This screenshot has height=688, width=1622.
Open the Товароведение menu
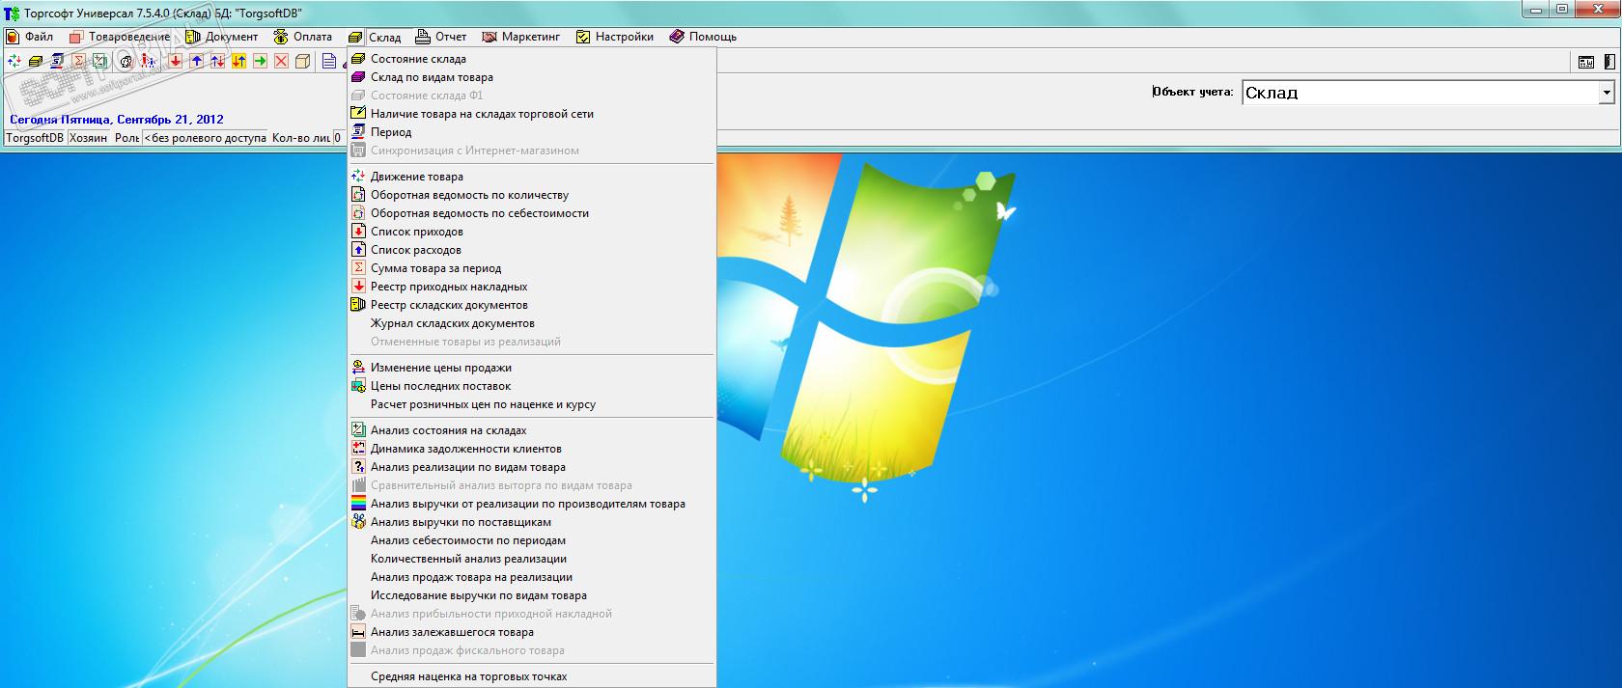(120, 37)
